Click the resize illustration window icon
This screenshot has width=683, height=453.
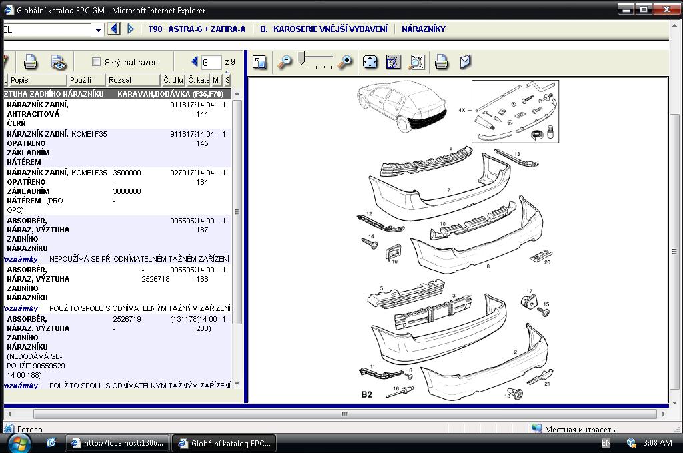260,63
